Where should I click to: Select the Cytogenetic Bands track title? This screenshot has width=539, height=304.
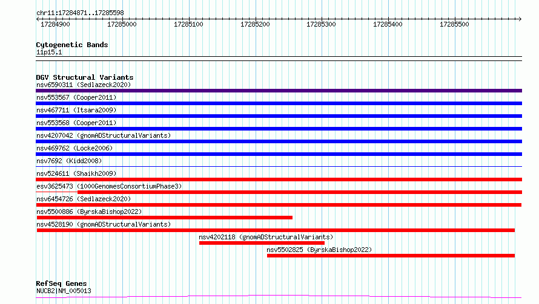click(x=72, y=45)
